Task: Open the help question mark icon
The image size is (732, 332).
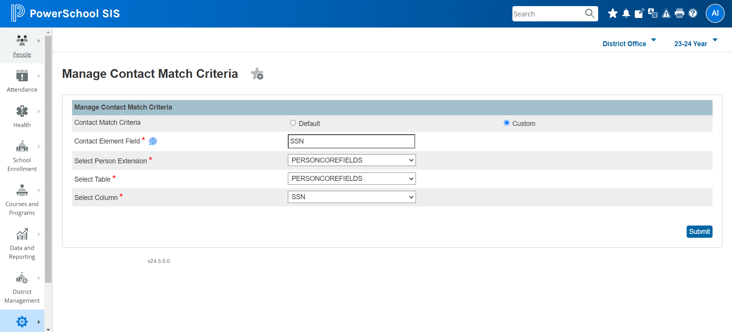Action: [x=693, y=14]
